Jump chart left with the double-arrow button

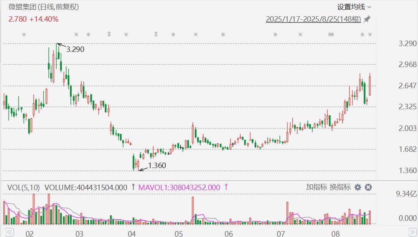click(10, 232)
